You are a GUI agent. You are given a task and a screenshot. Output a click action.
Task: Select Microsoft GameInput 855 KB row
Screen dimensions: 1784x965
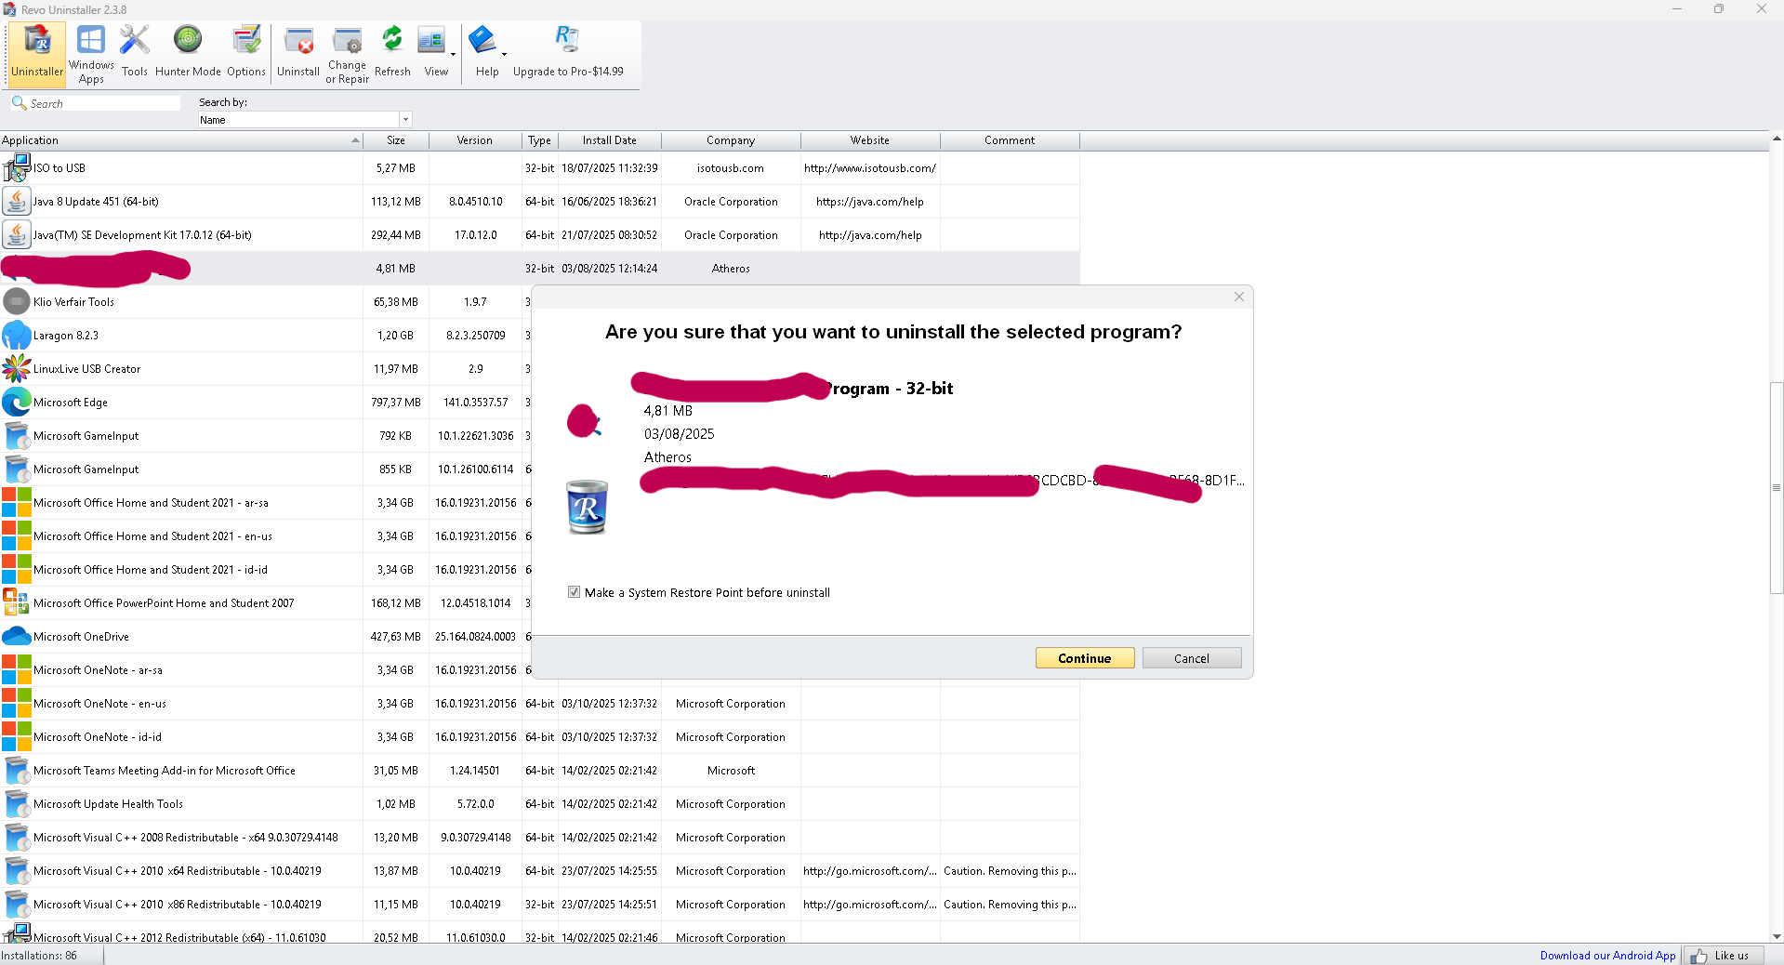(x=265, y=469)
